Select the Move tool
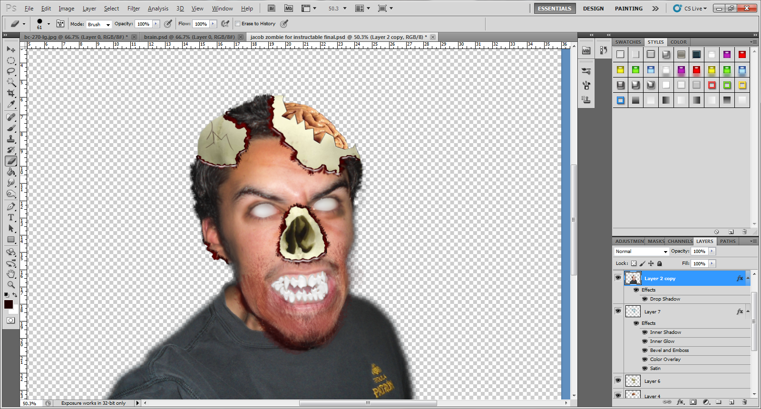The width and height of the screenshot is (761, 409). [11, 49]
